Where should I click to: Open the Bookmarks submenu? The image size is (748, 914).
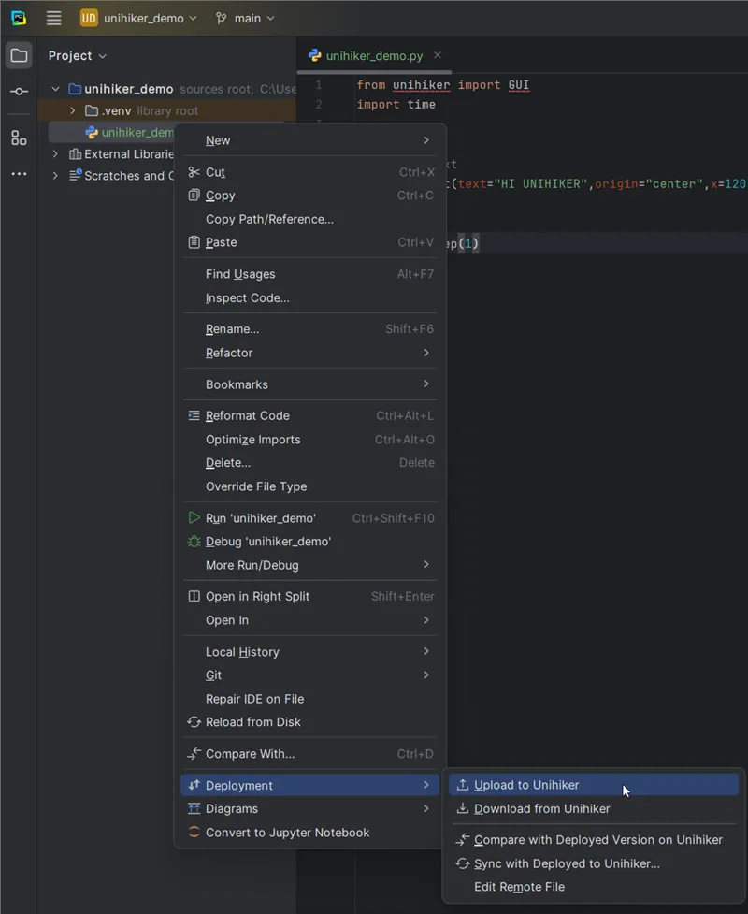(309, 384)
